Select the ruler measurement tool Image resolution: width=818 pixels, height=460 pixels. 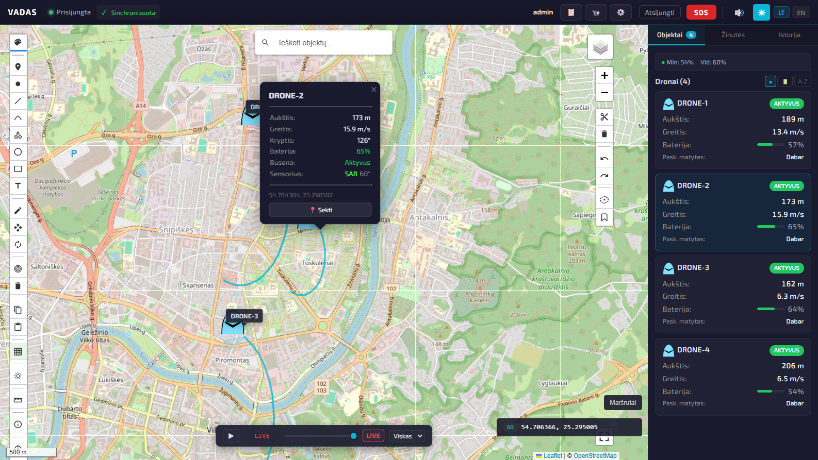[18, 400]
